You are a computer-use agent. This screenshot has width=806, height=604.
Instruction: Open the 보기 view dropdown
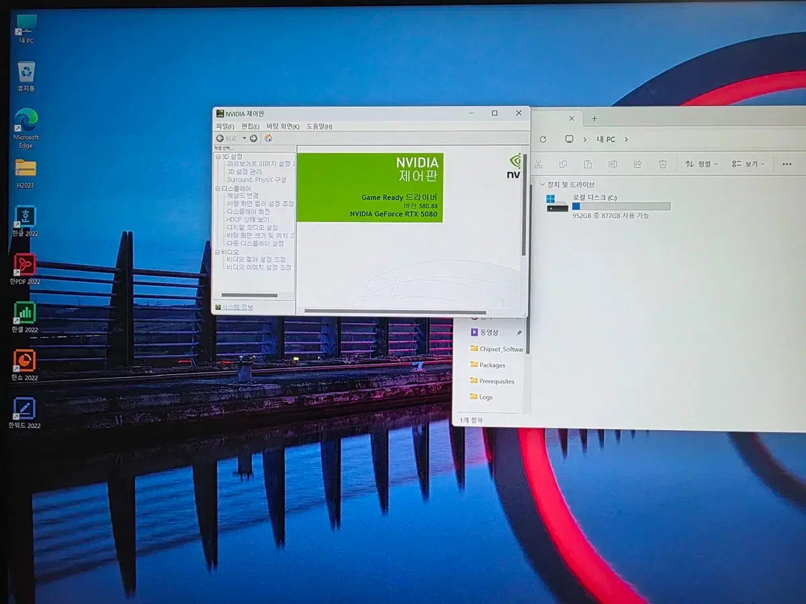coord(748,164)
